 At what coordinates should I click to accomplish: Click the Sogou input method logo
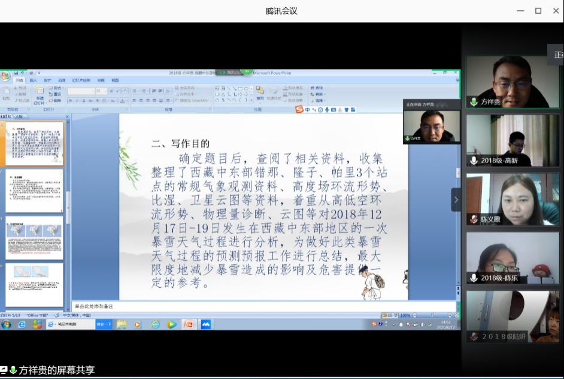click(299, 109)
